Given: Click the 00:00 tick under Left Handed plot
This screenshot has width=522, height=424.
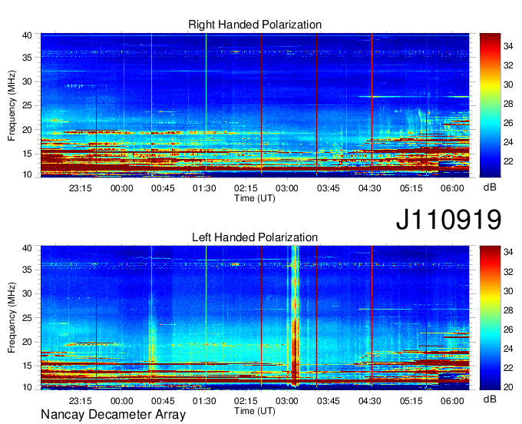Looking at the screenshot, I should (121, 401).
